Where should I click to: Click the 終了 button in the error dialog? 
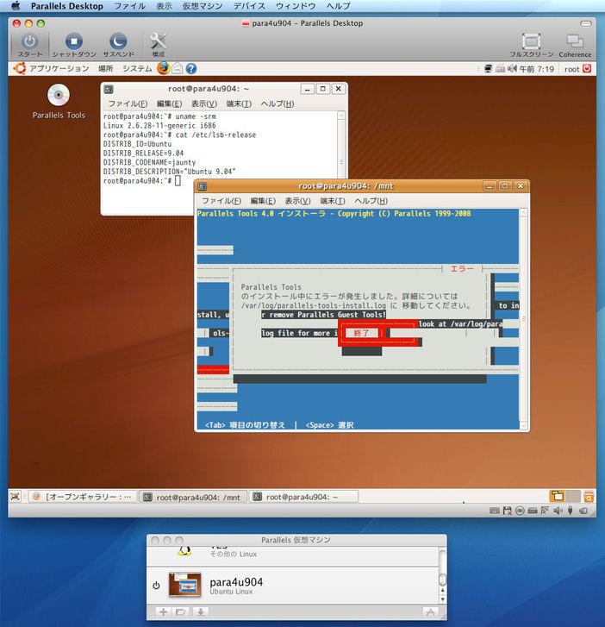tap(361, 333)
